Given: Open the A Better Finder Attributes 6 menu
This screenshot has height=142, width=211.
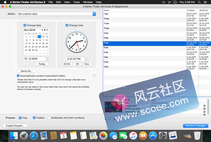Looking at the screenshot, I should point(27,2).
